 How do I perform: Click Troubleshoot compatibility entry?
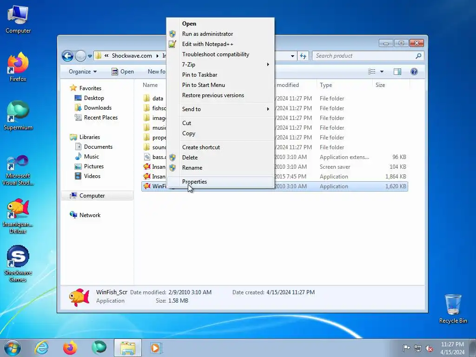220,54
